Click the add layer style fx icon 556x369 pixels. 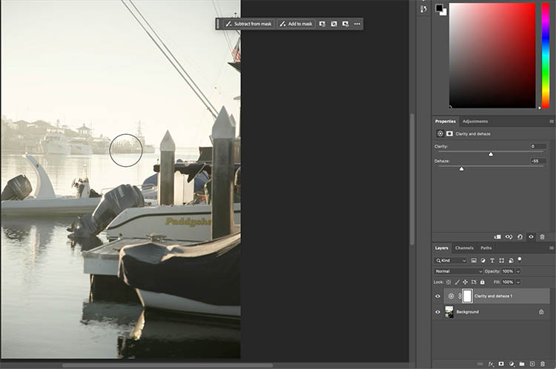(x=491, y=364)
